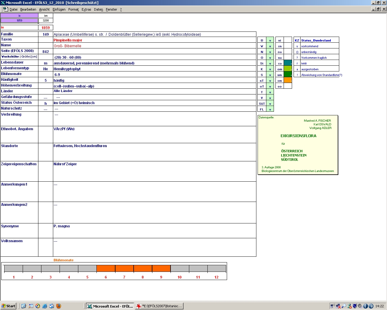Restore the inner workbook window

click(378, 9)
